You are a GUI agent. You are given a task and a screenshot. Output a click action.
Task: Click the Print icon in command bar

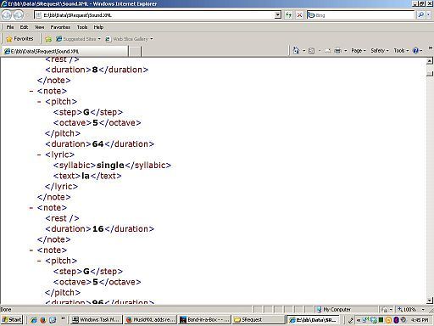[337, 51]
